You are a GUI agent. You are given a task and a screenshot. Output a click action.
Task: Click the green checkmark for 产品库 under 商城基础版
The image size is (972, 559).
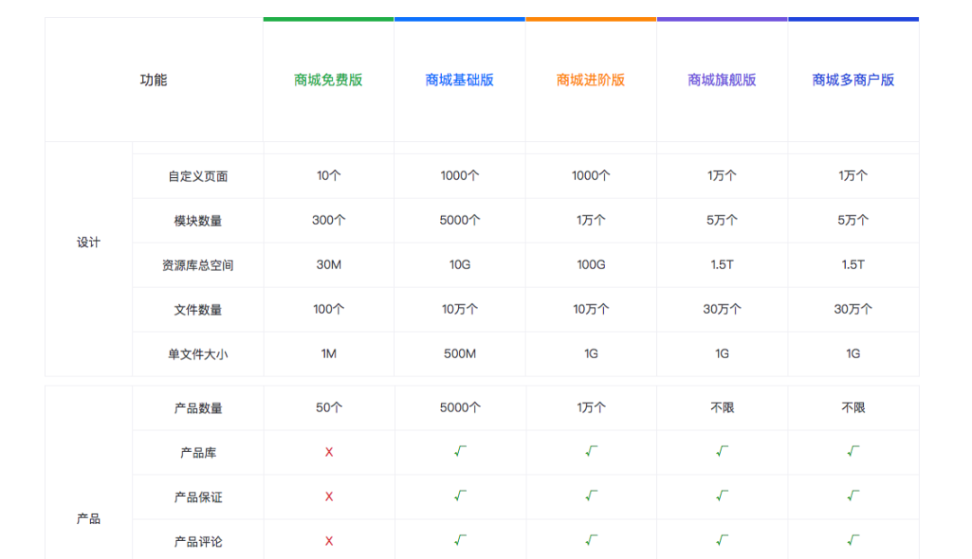(460, 452)
